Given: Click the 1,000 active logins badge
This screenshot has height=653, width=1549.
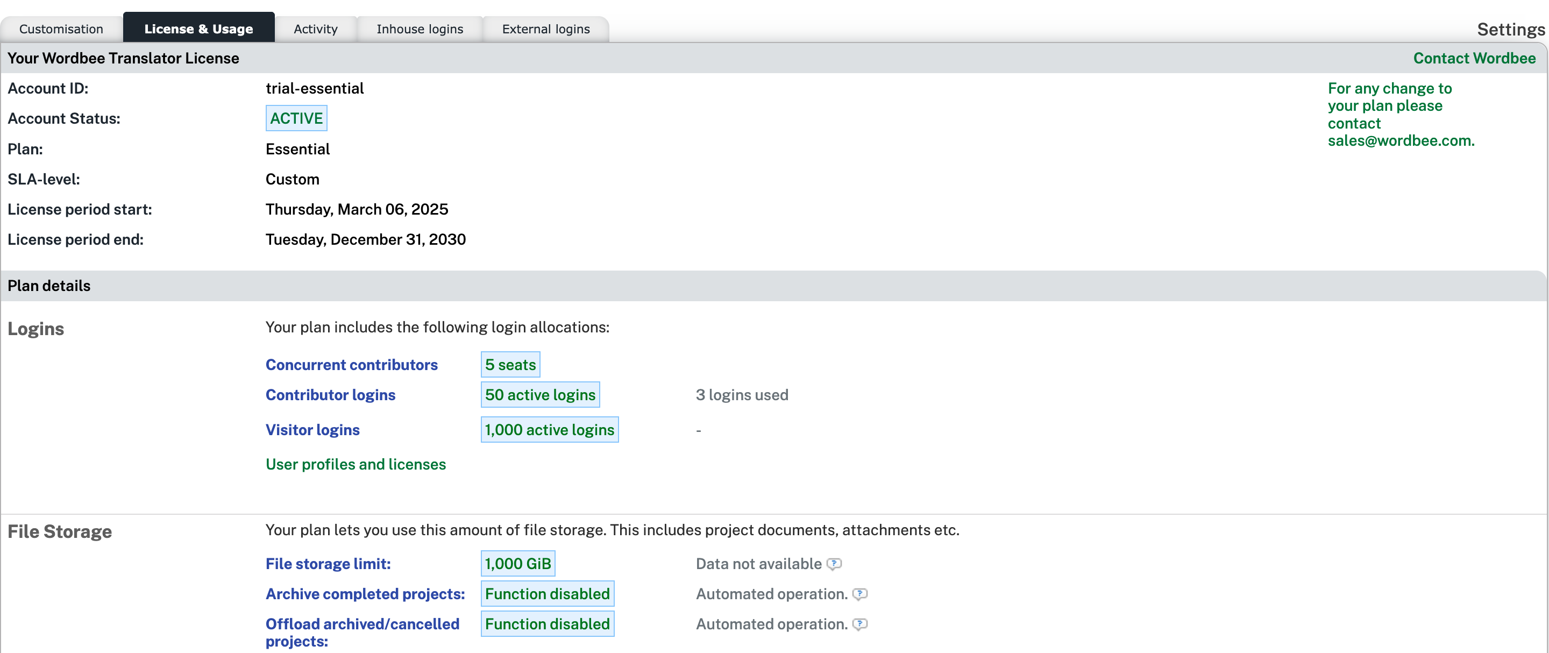Looking at the screenshot, I should [549, 430].
